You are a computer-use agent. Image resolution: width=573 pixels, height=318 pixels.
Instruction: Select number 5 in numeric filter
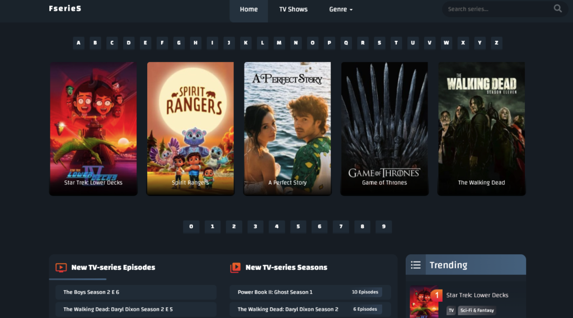click(298, 227)
